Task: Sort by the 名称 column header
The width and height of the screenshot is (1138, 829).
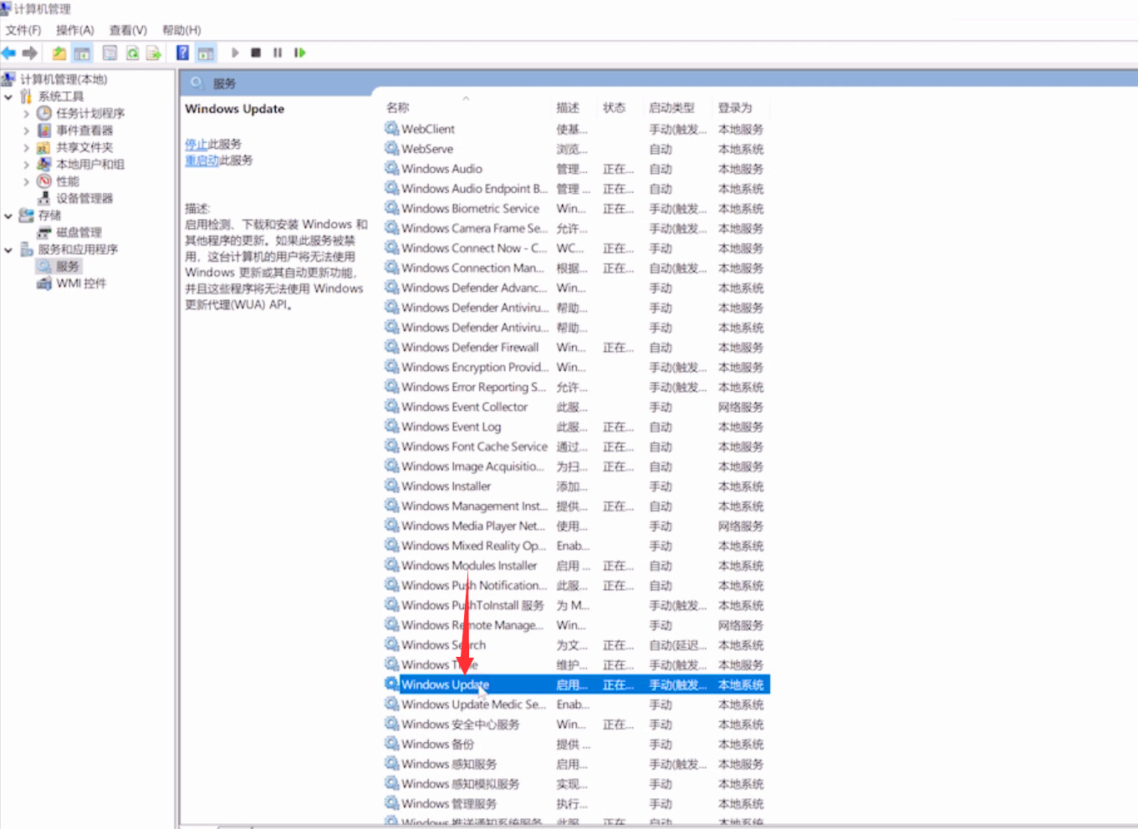Action: point(398,108)
